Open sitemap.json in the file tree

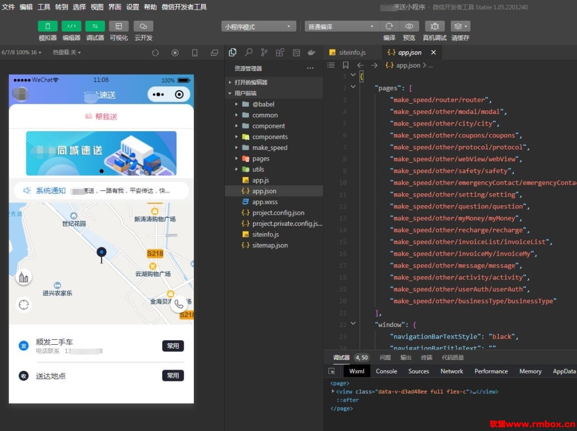(274, 245)
